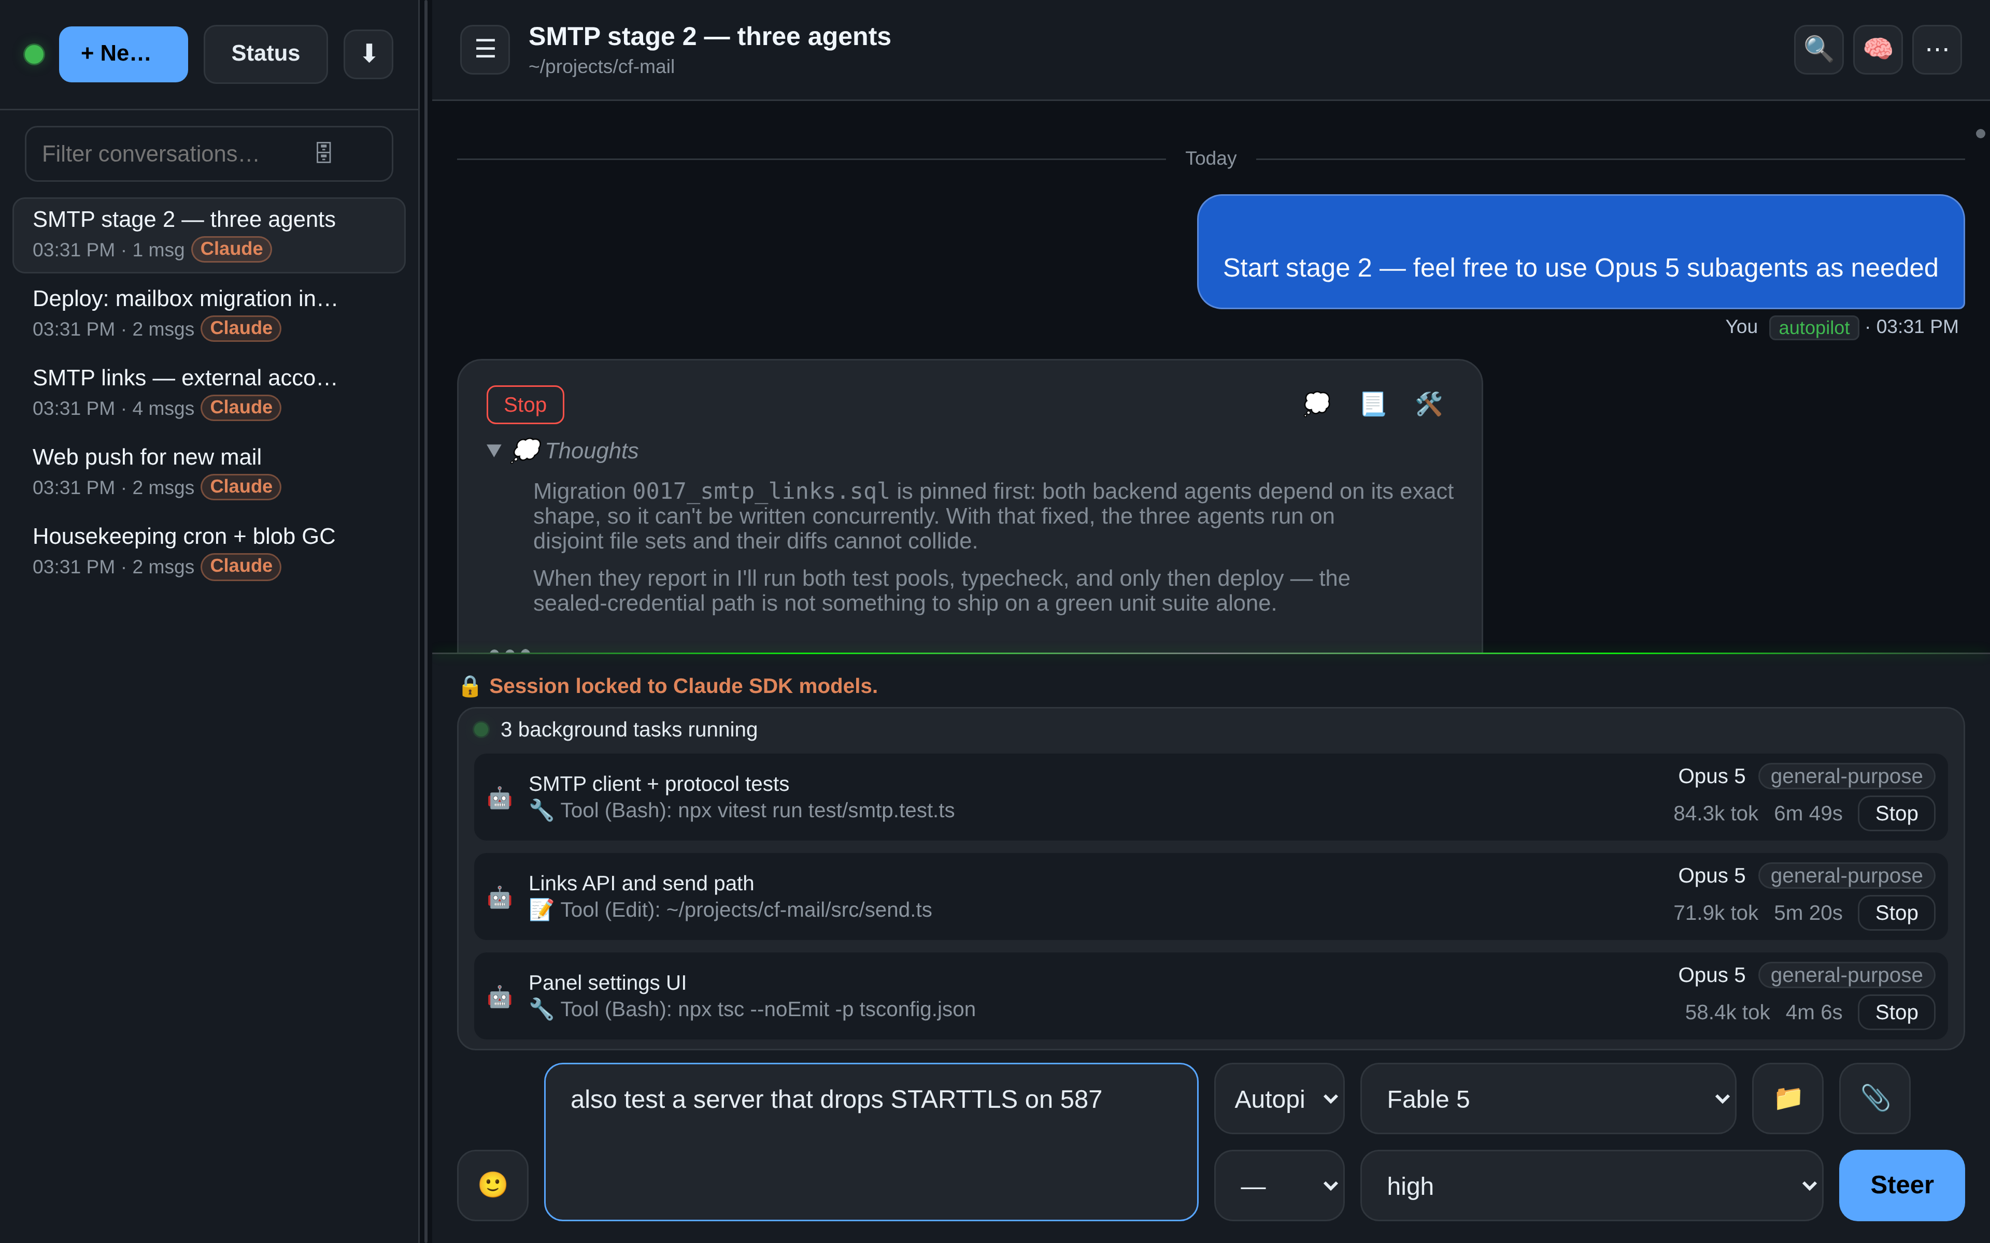Click the + New conversation button
This screenshot has width=1990, height=1243.
coord(123,54)
